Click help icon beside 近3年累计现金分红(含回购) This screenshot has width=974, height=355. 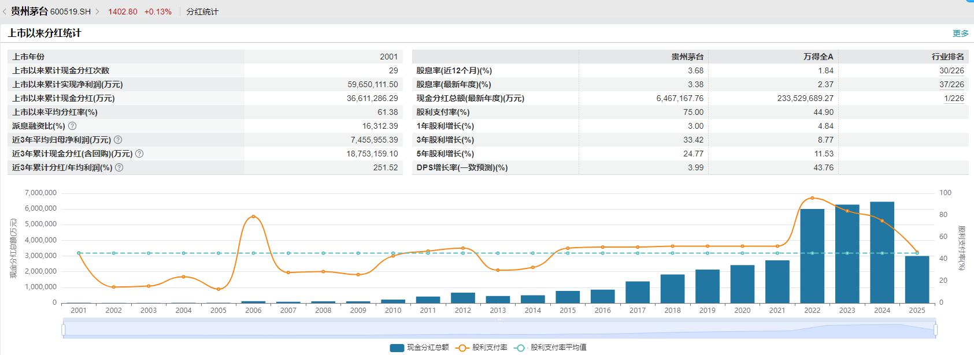point(139,154)
